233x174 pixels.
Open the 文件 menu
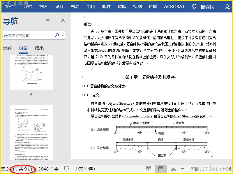[x=9, y=7]
